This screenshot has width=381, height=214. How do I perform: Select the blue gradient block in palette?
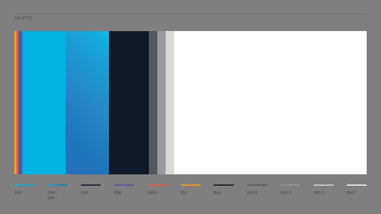click(87, 102)
